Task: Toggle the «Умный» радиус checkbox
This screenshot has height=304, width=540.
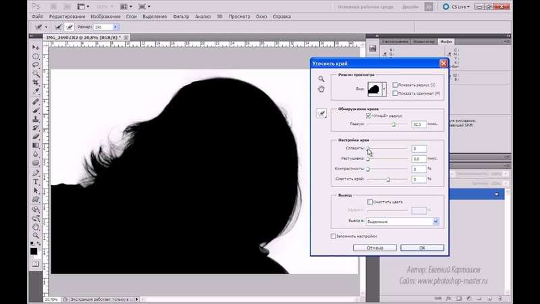Action: pos(369,116)
